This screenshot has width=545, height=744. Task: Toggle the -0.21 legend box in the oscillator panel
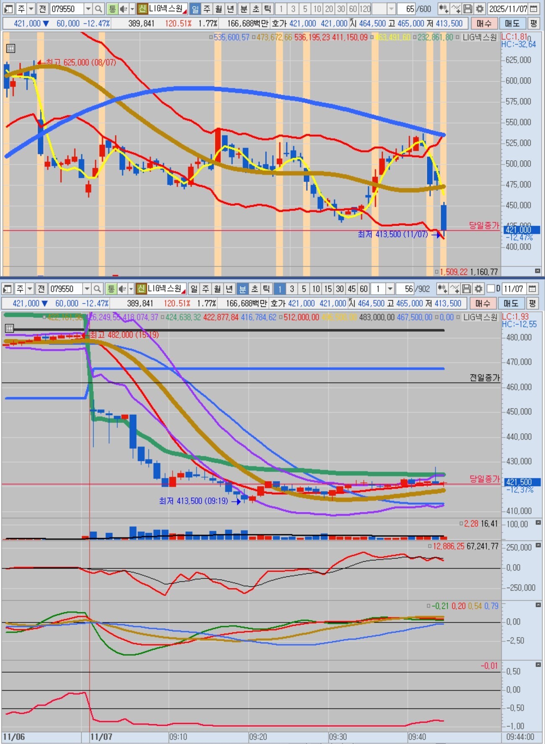tap(428, 606)
